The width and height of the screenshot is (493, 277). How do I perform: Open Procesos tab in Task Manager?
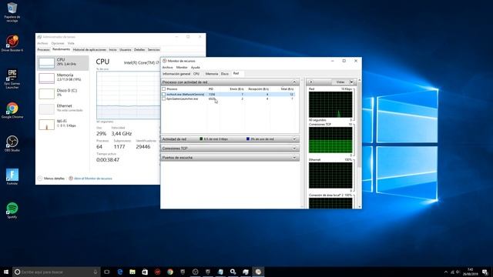coord(43,49)
